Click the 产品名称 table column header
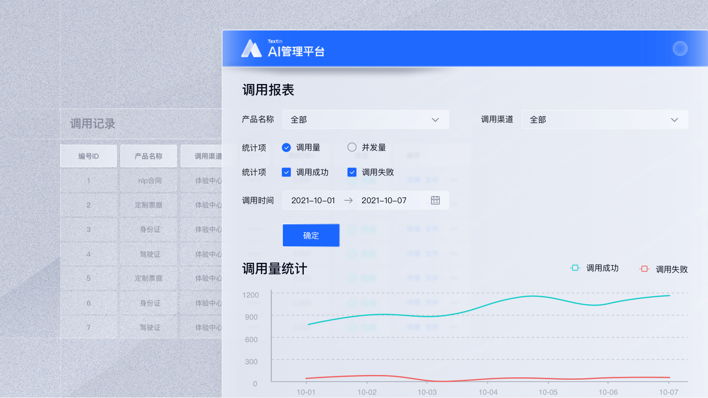The width and height of the screenshot is (708, 398). (148, 156)
